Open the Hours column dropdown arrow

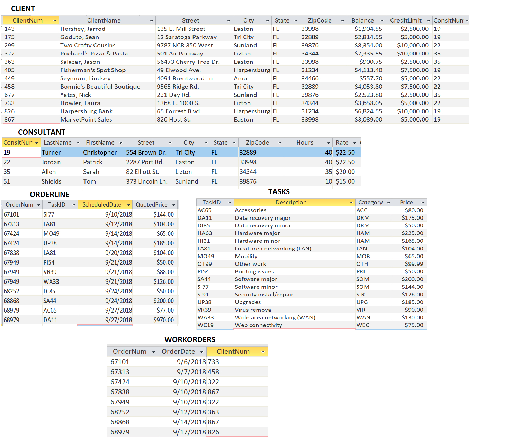[328, 143]
